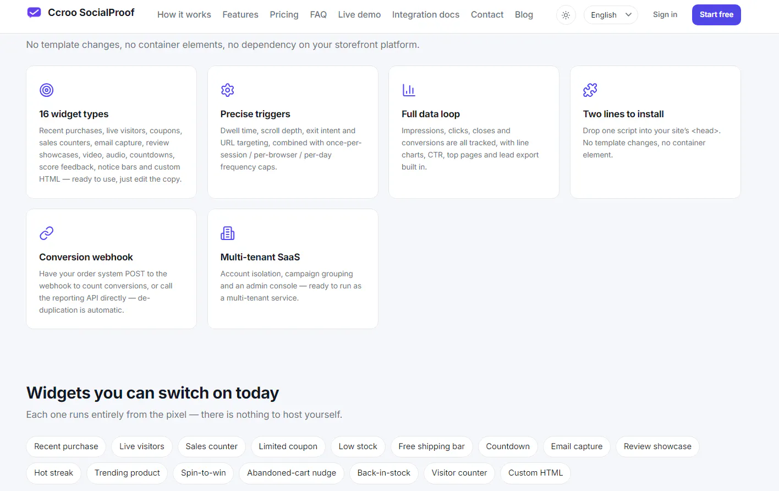Select the Sales counter widget chip
This screenshot has width=779, height=491.
click(x=212, y=446)
